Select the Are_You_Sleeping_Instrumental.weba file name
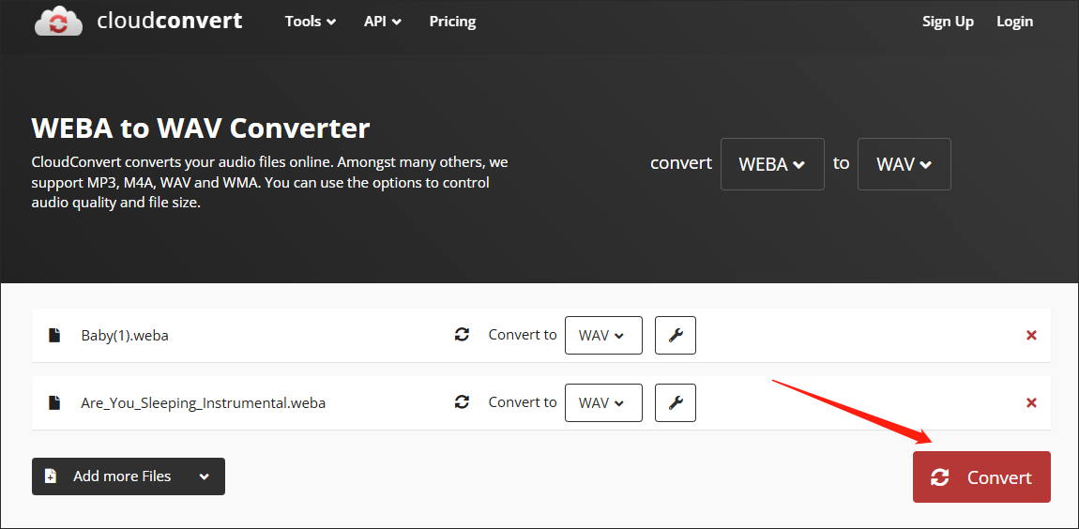This screenshot has width=1079, height=529. pyautogui.click(x=203, y=403)
